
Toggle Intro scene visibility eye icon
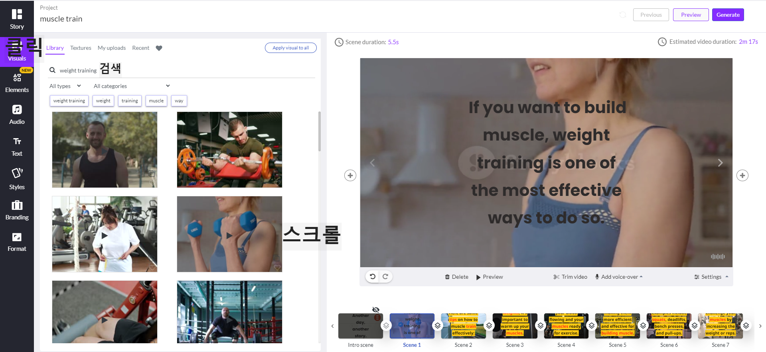point(376,310)
